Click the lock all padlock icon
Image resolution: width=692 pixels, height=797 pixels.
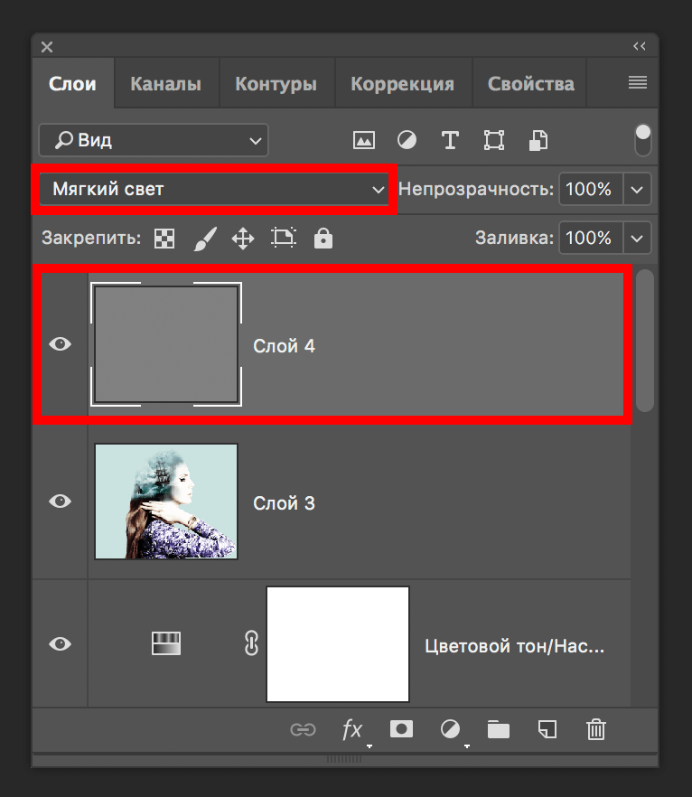point(323,239)
